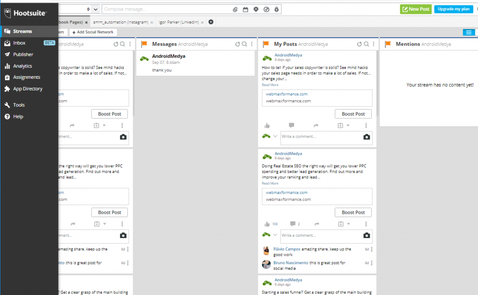Click Read More on sales copywriter post
This screenshot has width=478, height=295.
[270, 85]
